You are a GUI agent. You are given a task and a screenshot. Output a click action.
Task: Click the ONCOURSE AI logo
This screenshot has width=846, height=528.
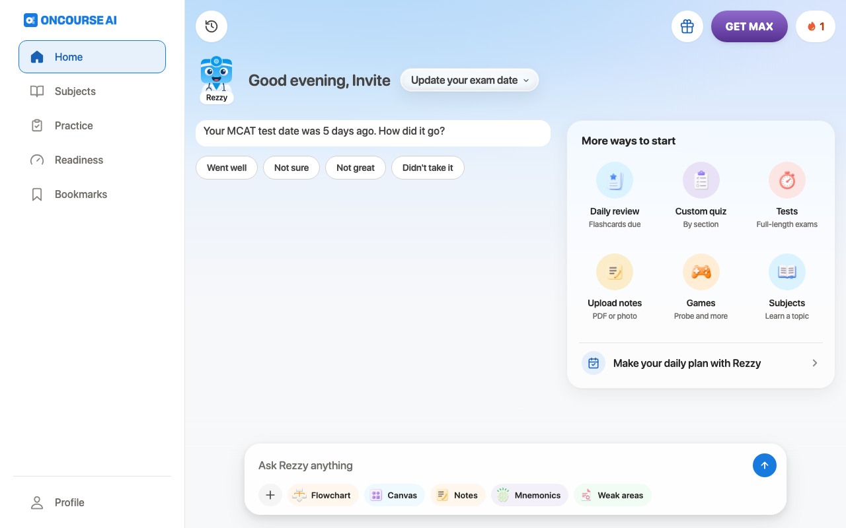[x=70, y=20]
